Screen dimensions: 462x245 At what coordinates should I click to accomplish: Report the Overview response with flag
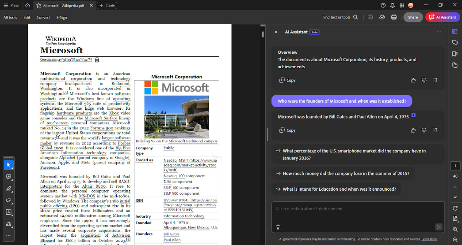click(x=435, y=80)
